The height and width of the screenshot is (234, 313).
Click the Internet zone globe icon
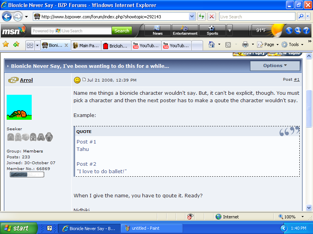pos(219,217)
